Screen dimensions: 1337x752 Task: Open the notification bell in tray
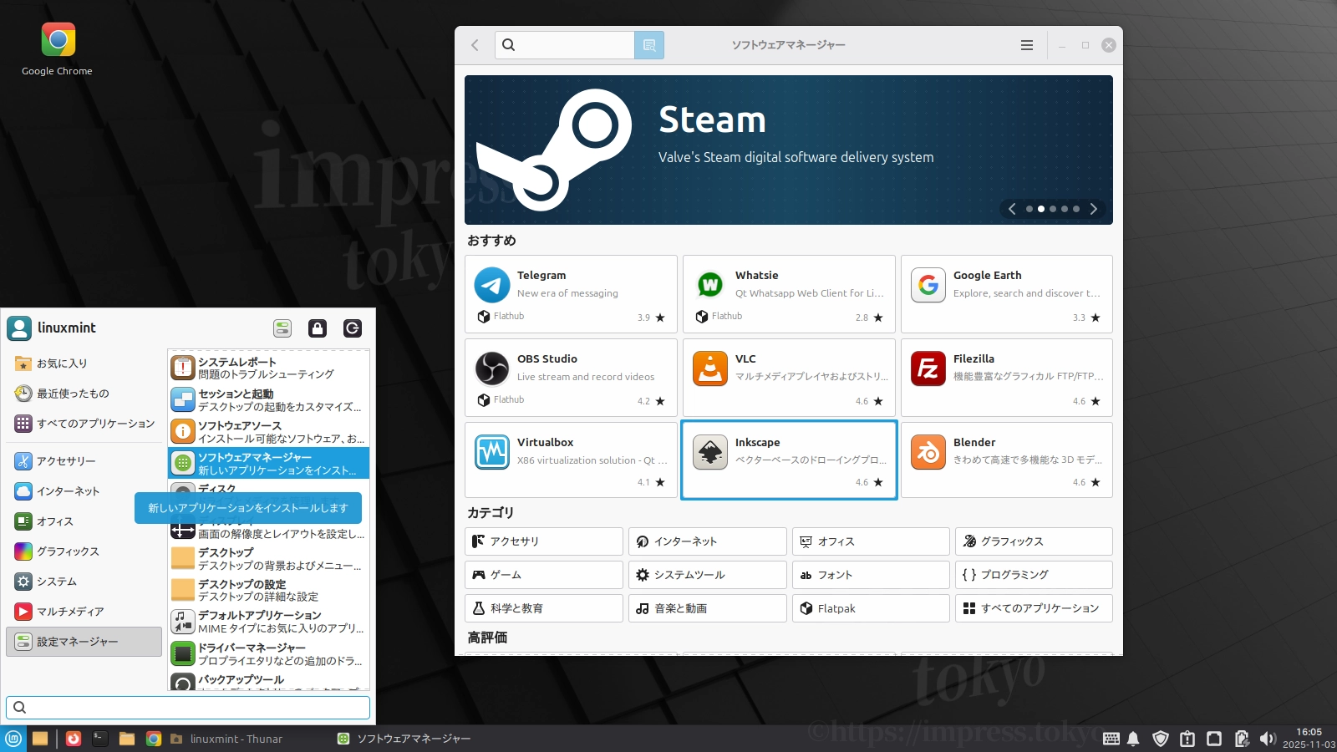coord(1133,739)
